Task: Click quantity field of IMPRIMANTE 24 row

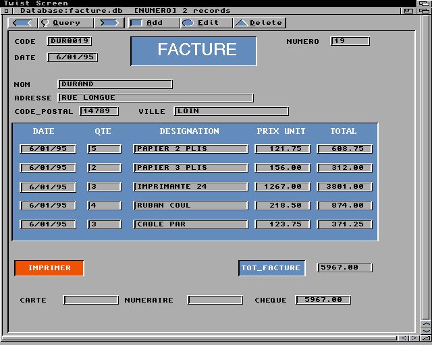Action: coord(105,187)
